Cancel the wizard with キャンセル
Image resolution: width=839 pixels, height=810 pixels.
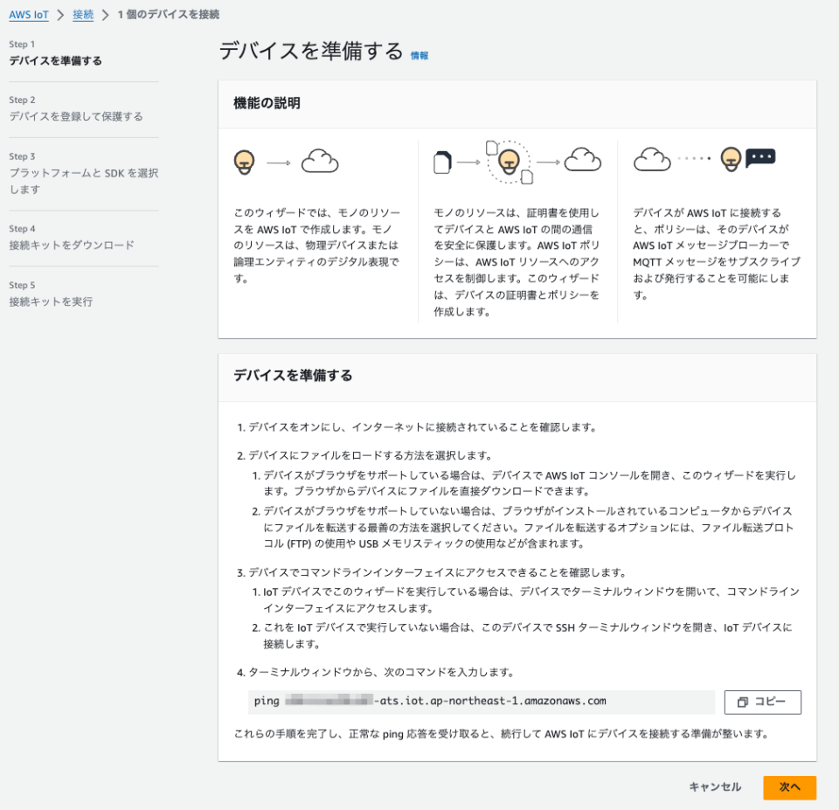point(714,787)
